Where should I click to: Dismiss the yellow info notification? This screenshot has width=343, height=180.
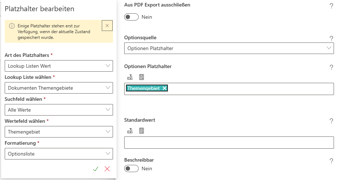(x=107, y=26)
